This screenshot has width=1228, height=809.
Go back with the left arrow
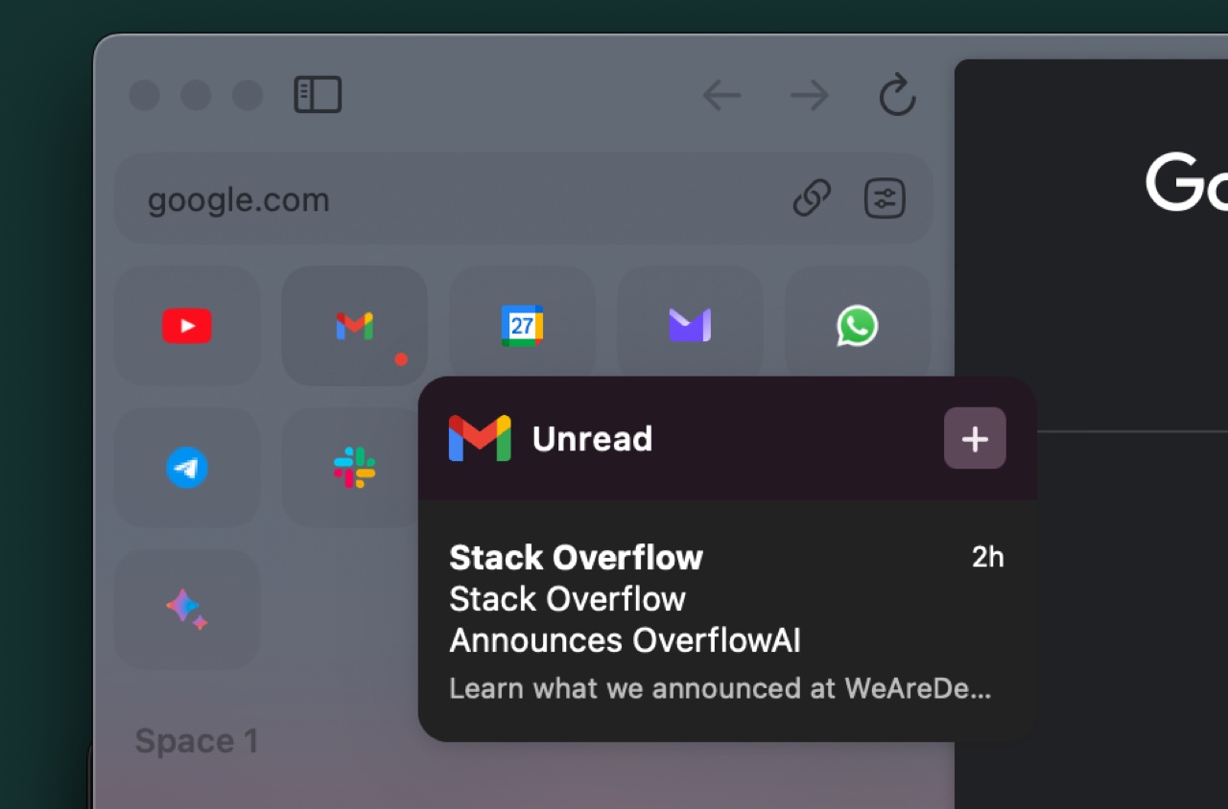(721, 95)
